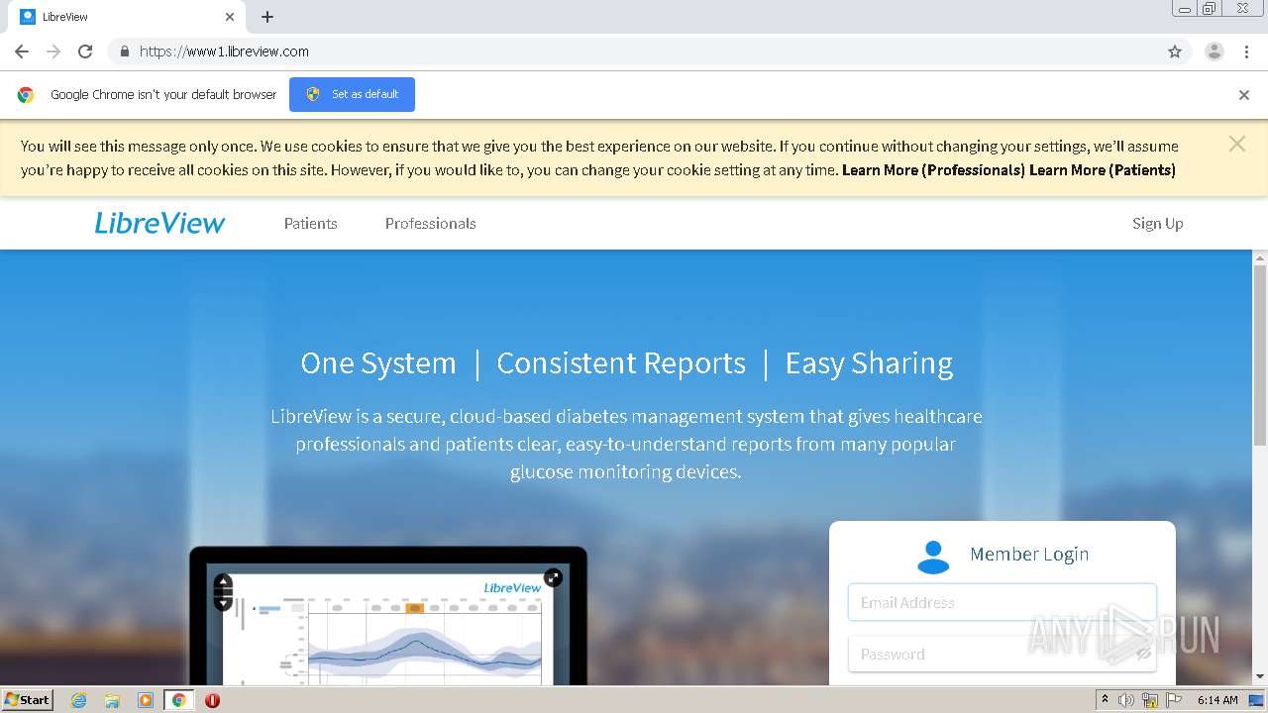This screenshot has width=1268, height=713.
Task: Set Chrome as default browser
Action: click(352, 94)
